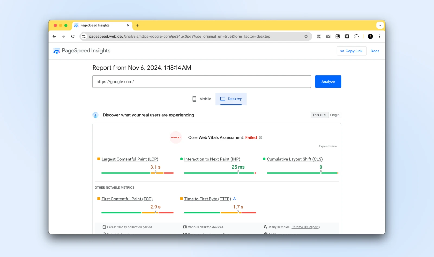Open Chrome three-dot menu
The height and width of the screenshot is (257, 434).
click(x=379, y=36)
